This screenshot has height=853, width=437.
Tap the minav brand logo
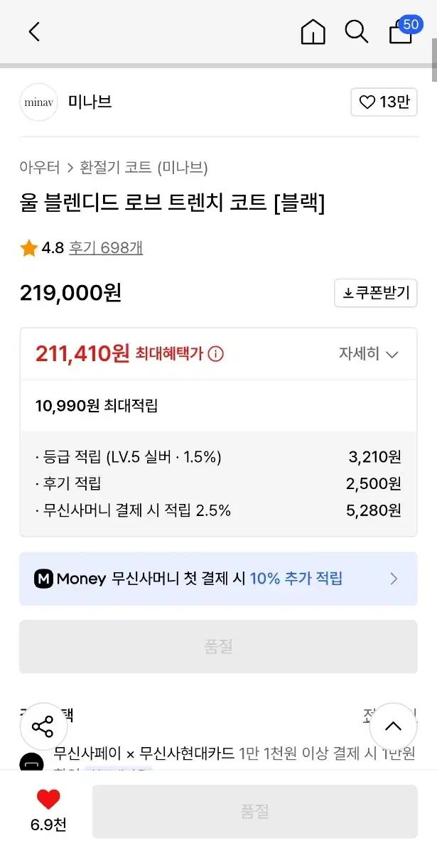[x=39, y=102]
